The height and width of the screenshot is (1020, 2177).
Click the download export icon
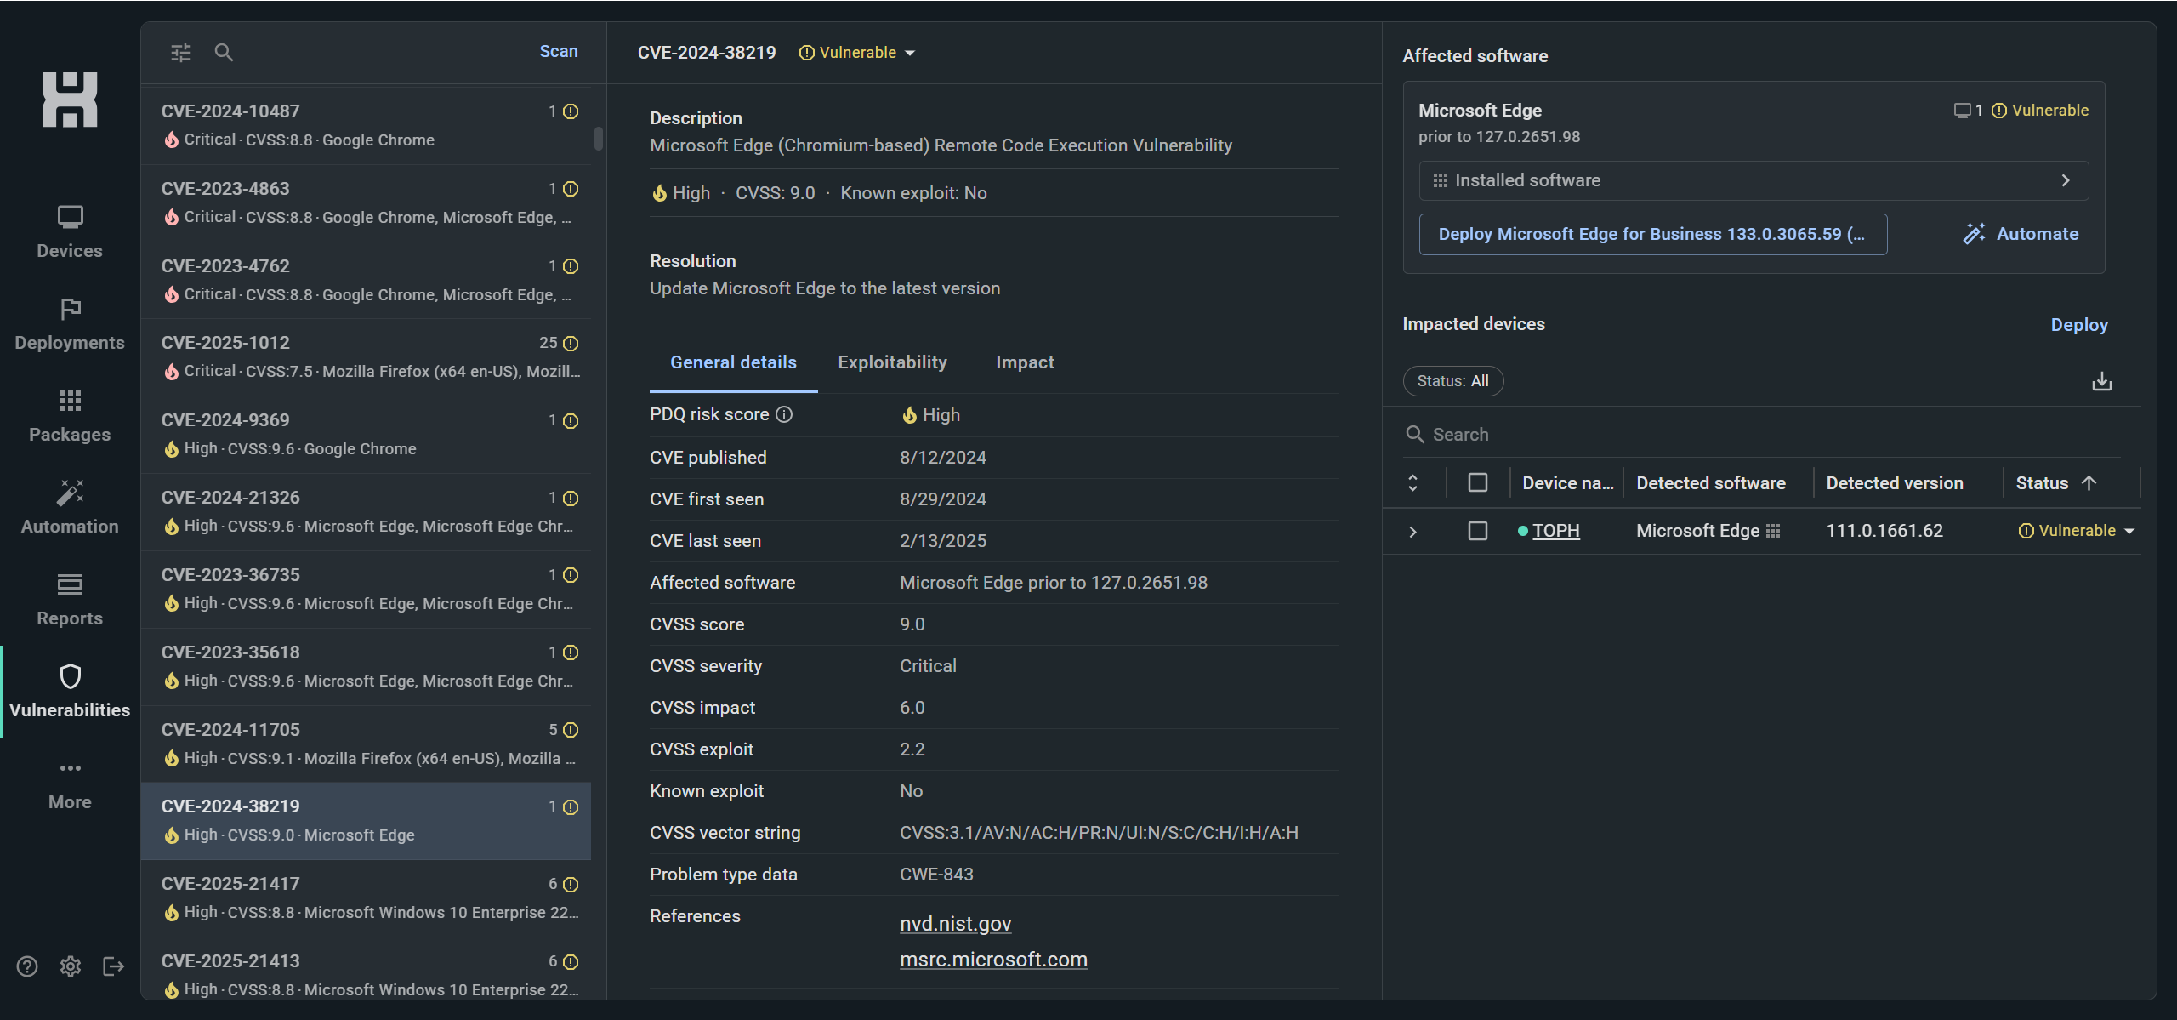(x=2101, y=381)
